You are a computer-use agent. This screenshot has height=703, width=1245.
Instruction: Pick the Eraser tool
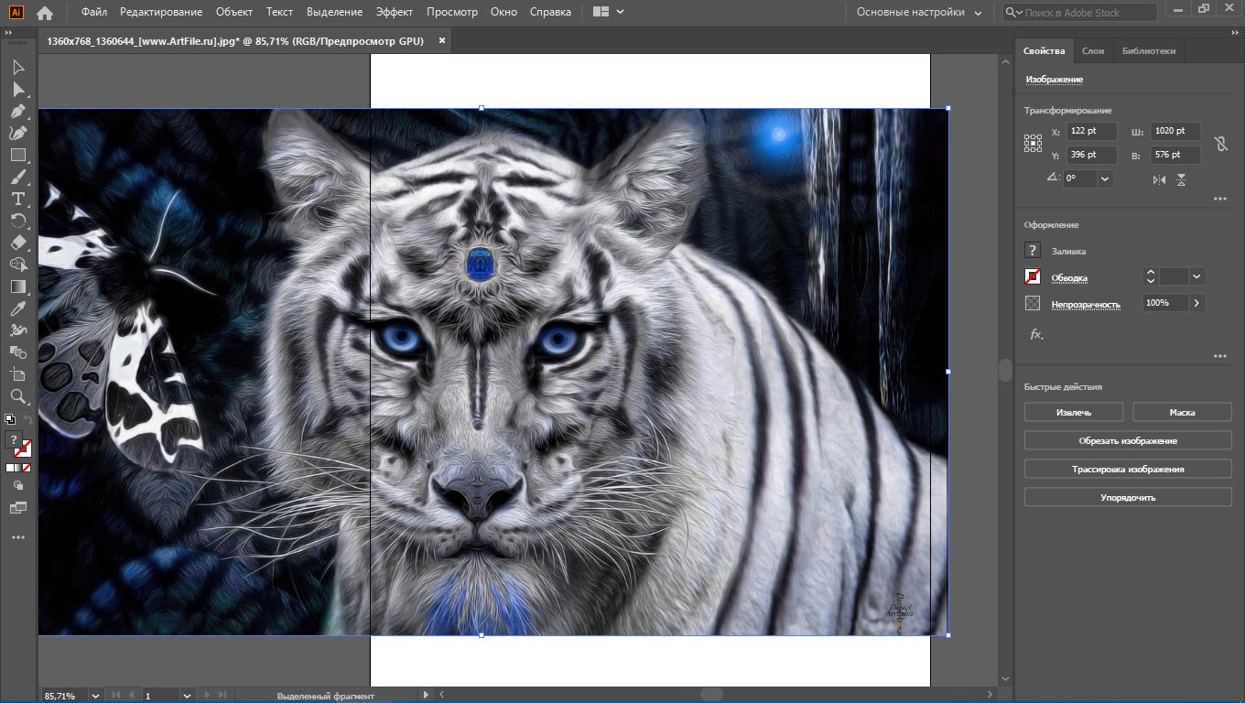tap(17, 243)
